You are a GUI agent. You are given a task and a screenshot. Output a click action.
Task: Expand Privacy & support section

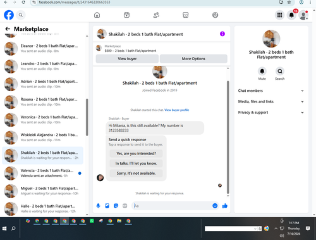(271, 113)
